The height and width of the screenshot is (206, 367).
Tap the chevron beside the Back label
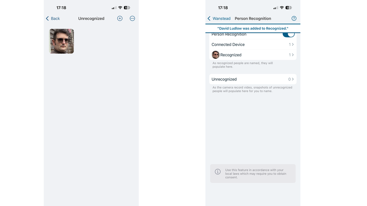[47, 19]
